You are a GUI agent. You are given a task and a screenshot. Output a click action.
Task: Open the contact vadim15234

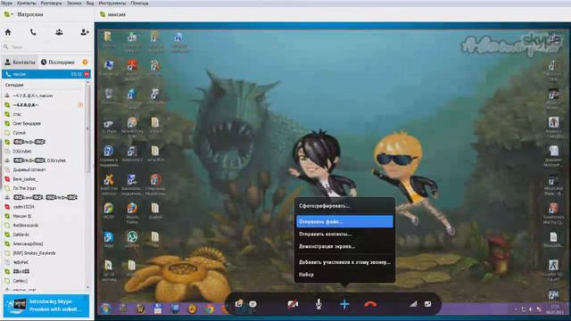click(x=44, y=207)
